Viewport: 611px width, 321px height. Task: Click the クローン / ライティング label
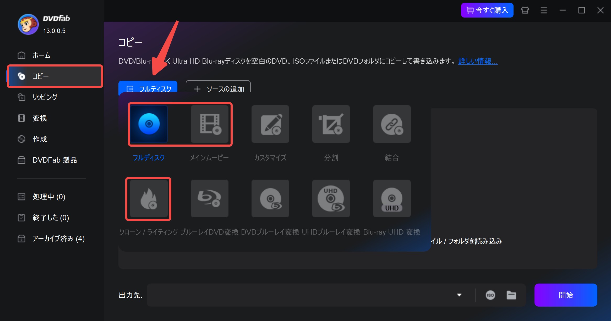tap(149, 232)
